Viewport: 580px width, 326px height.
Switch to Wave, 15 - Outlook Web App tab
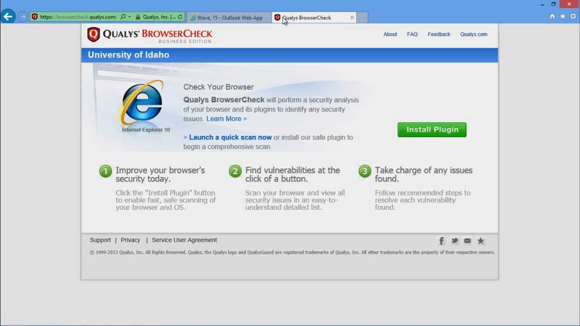(229, 18)
